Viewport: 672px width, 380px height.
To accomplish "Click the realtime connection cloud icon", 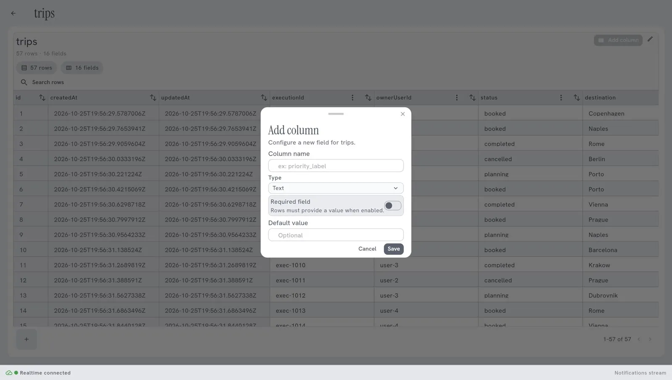I will [x=9, y=373].
